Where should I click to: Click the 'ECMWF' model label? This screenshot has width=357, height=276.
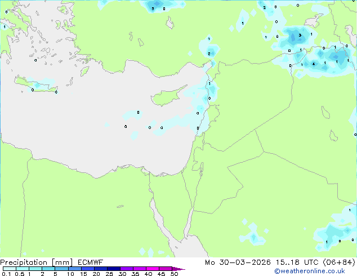91,262
